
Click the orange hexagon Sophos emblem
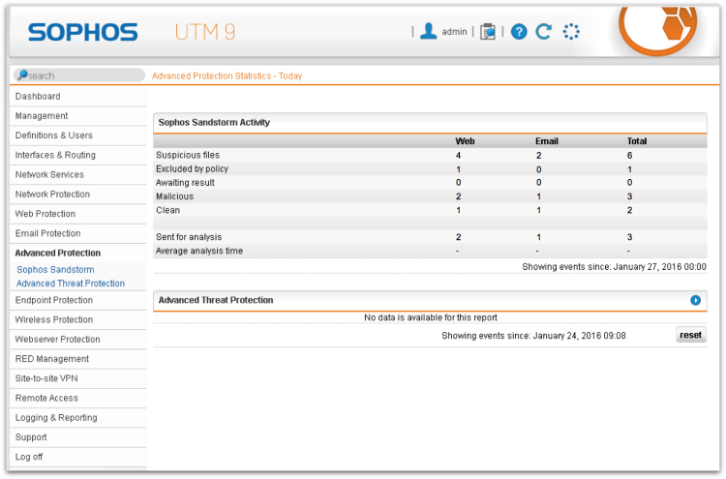(658, 31)
